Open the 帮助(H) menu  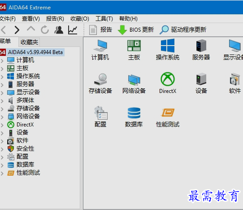pos(128,19)
